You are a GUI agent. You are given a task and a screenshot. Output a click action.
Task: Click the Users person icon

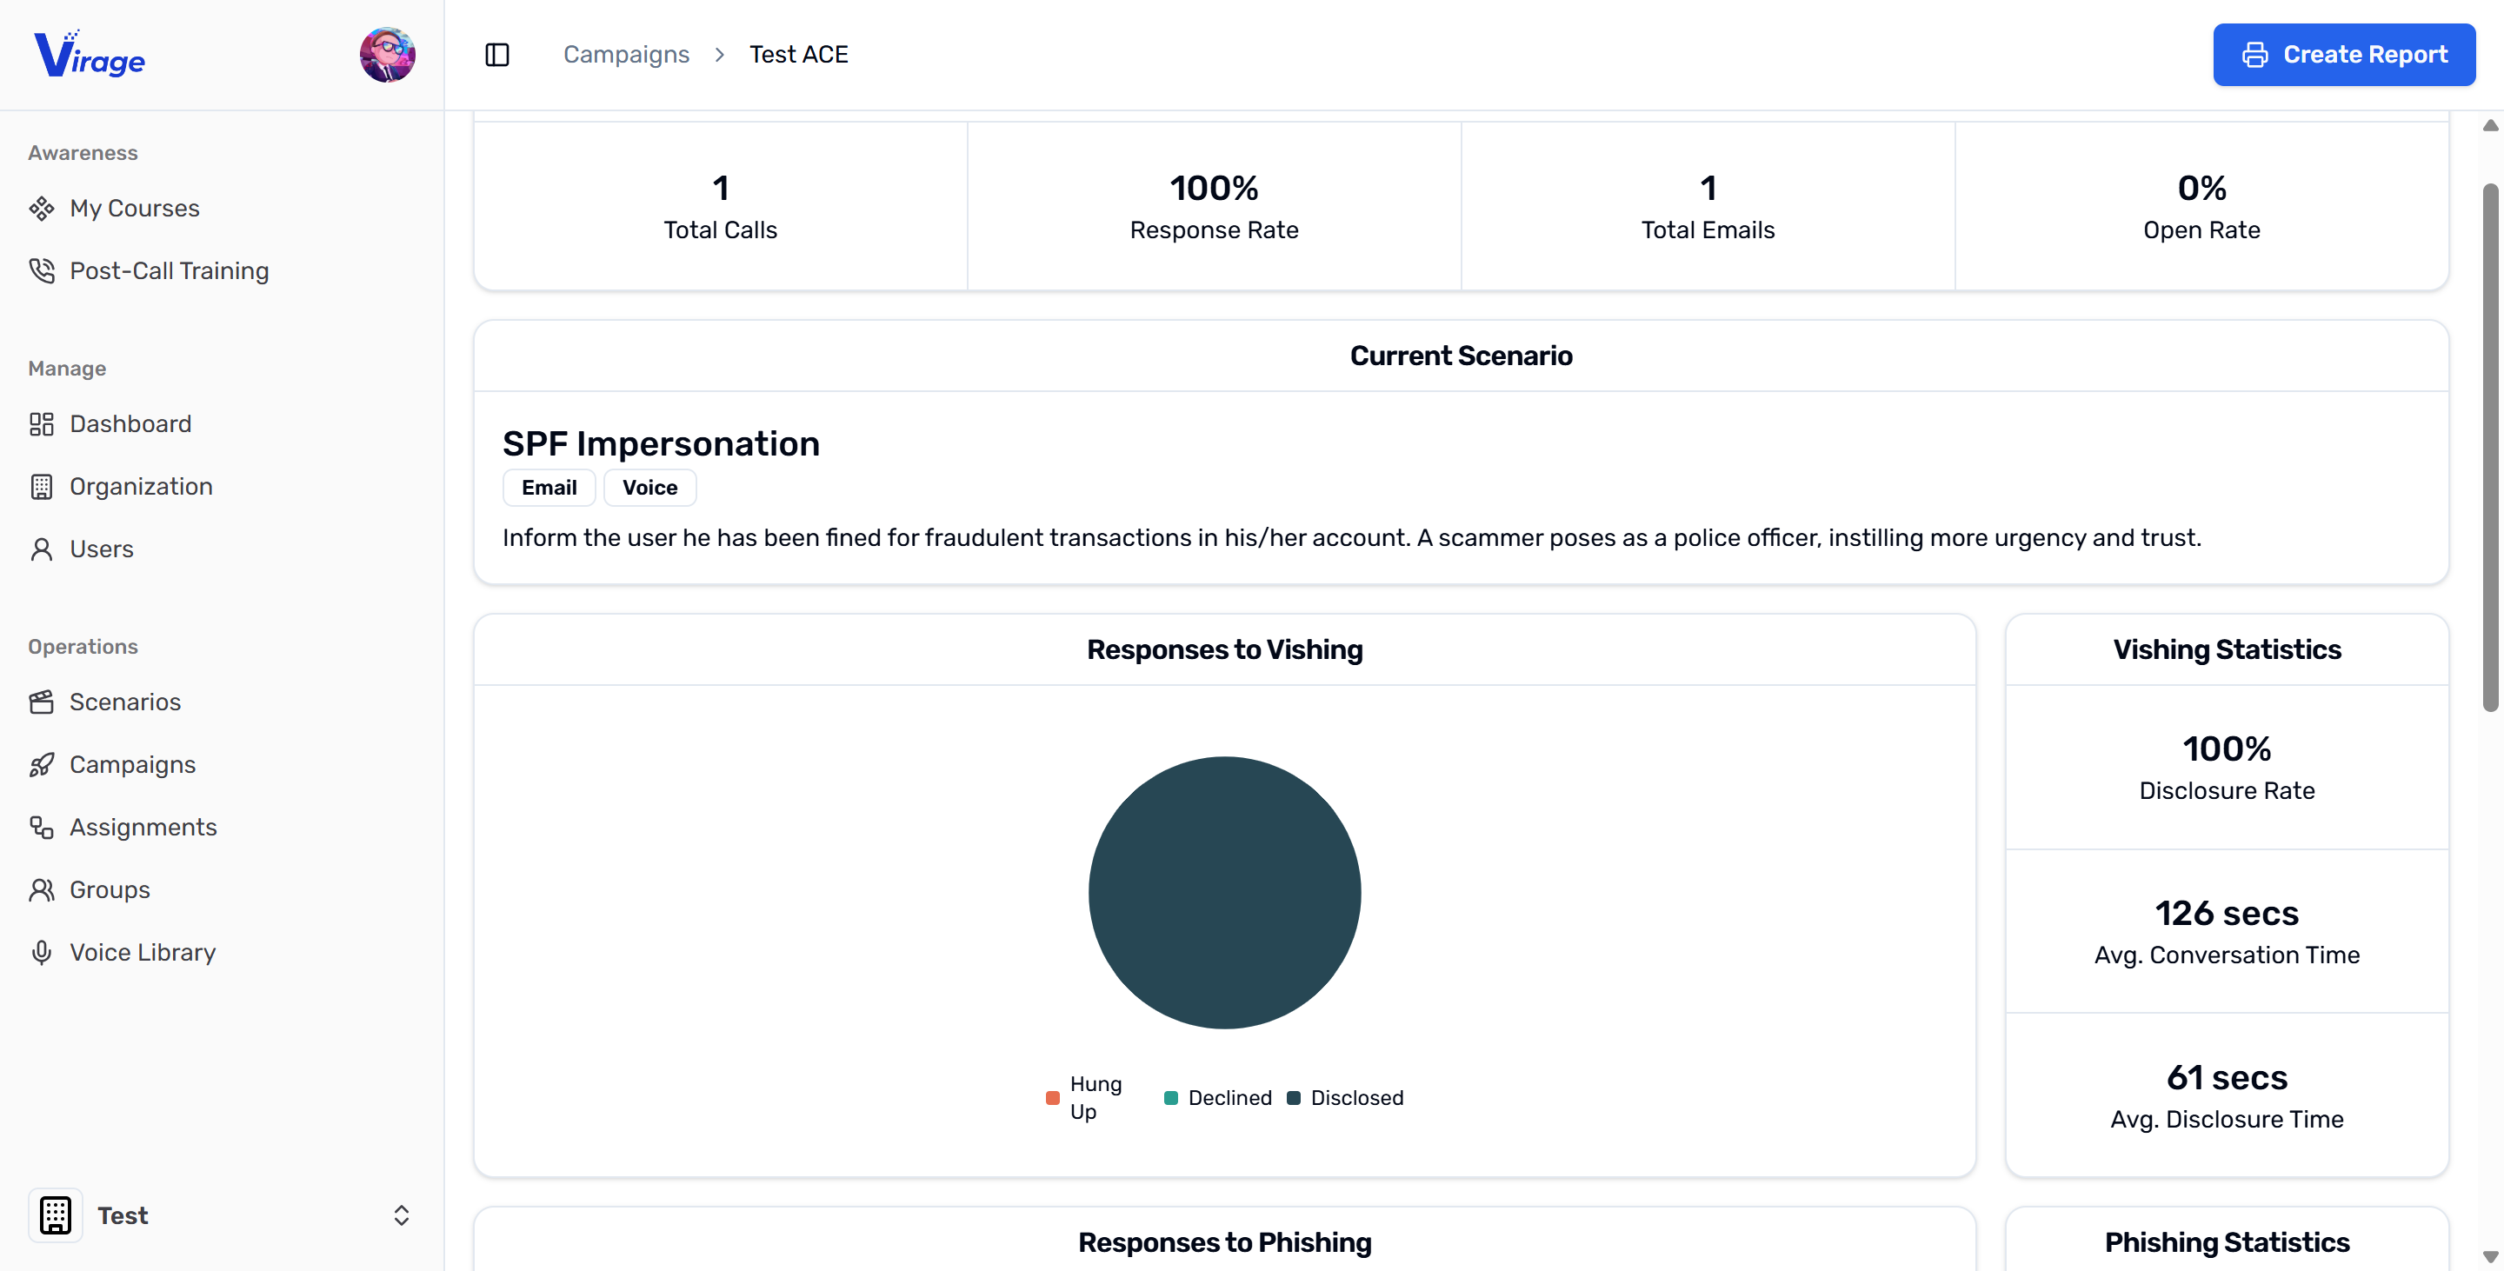[x=42, y=549]
